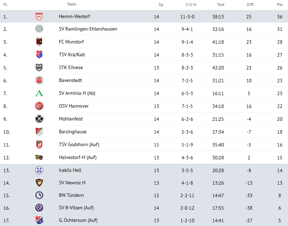288x226 pixels.
Task: Click the Diff. column header
Action: click(250, 5)
